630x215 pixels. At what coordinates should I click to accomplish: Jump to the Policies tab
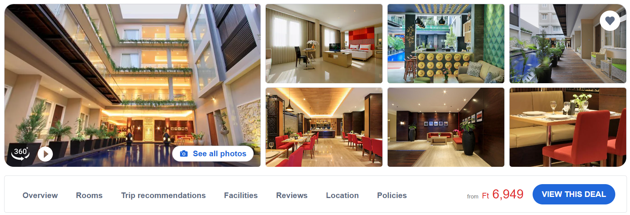tap(392, 195)
